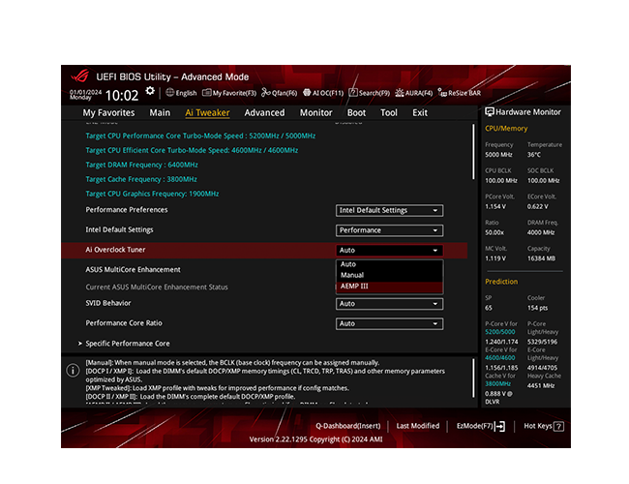Image resolution: width=629 pixels, height=484 pixels.
Task: Open Qfan(F6) fan control
Action: [280, 93]
